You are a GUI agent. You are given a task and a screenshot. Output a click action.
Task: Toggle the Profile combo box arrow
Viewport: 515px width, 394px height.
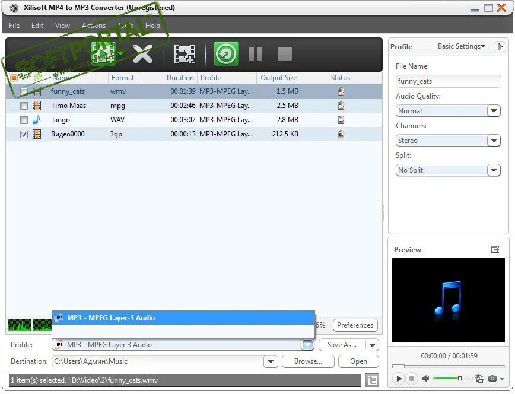coord(307,344)
